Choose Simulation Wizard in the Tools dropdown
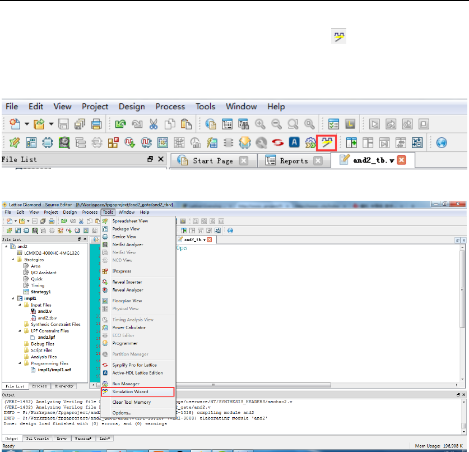Screen dimensions: 469x452 click(x=130, y=391)
